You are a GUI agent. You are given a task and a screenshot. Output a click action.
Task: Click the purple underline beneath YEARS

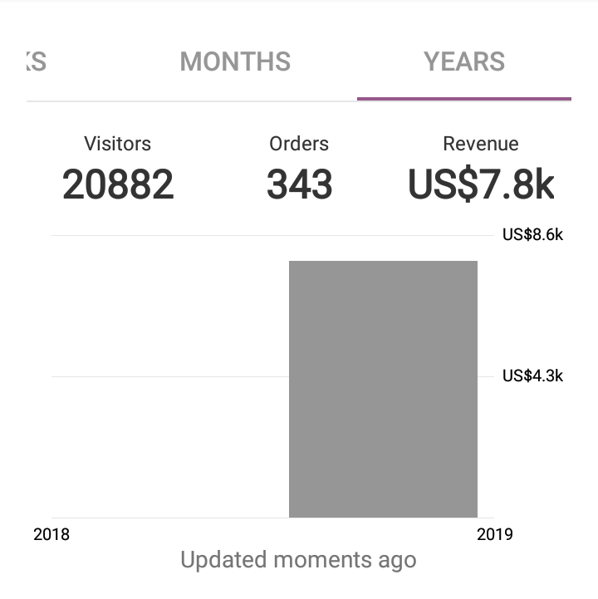pyautogui.click(x=464, y=98)
